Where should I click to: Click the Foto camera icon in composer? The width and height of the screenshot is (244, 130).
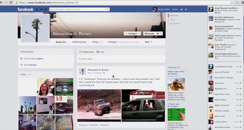pos(98,52)
